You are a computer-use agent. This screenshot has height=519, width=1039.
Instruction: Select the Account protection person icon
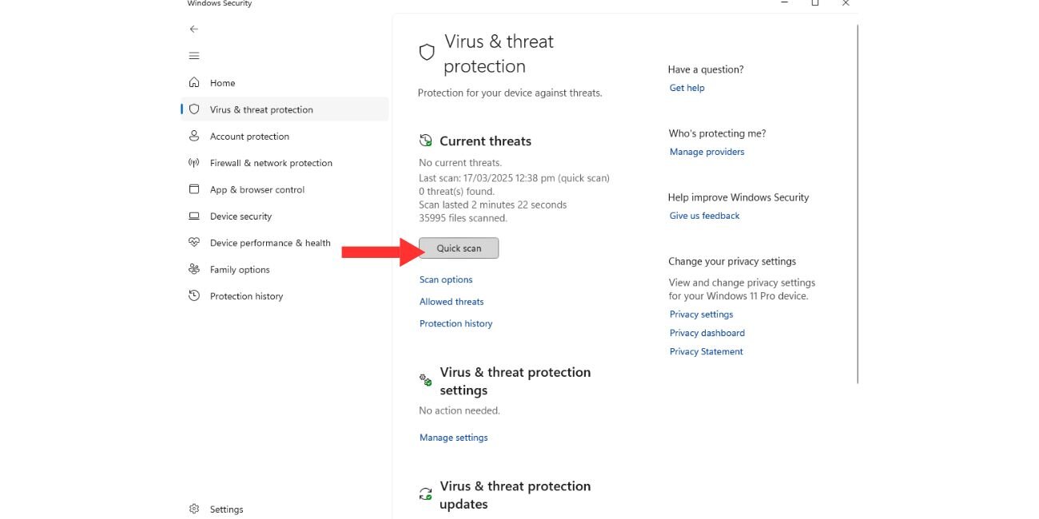coord(193,136)
